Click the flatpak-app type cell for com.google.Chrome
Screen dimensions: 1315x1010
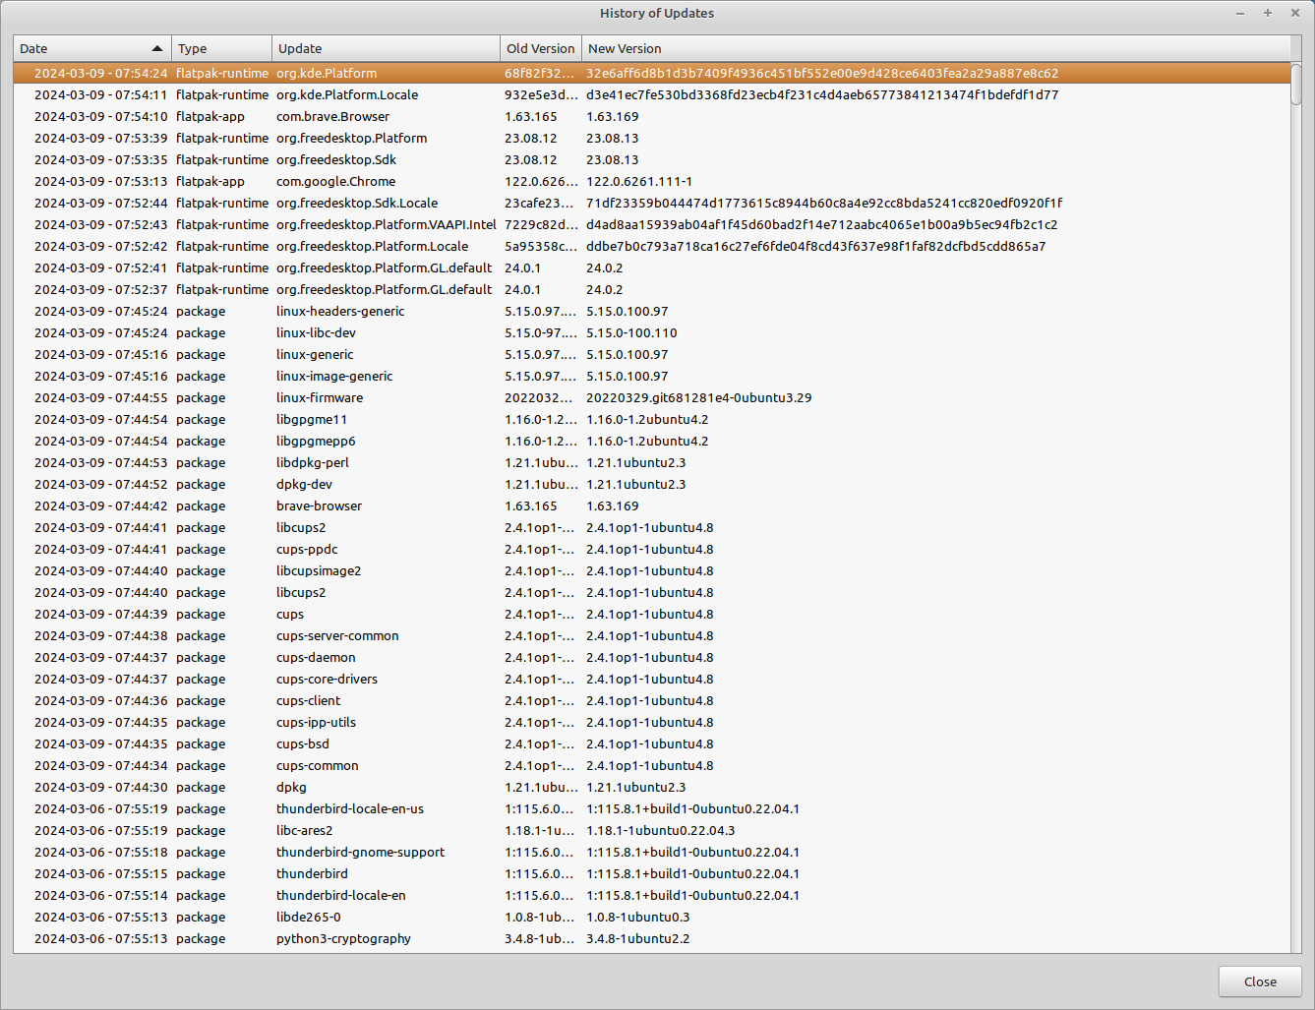(210, 181)
